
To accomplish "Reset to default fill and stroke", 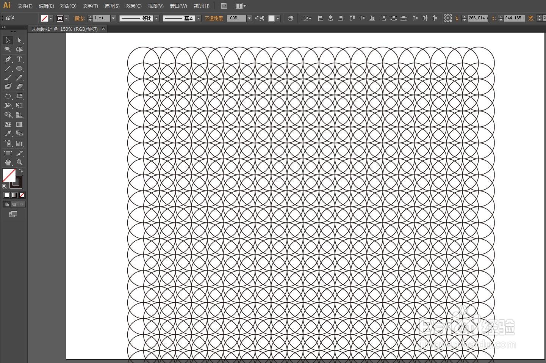I will (5, 186).
